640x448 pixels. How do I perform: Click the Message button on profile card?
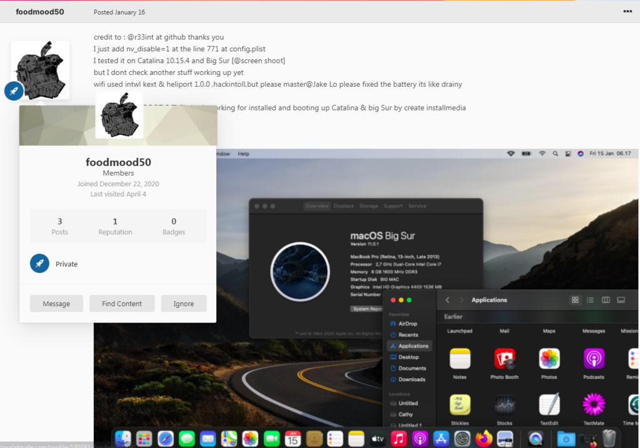(56, 304)
